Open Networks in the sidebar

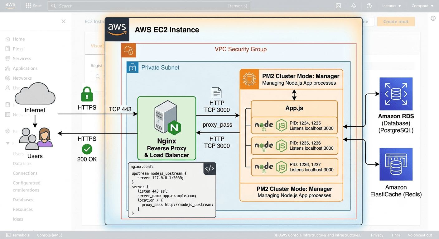click(22, 78)
